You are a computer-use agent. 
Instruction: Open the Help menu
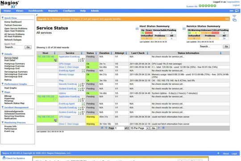tap(83, 11)
